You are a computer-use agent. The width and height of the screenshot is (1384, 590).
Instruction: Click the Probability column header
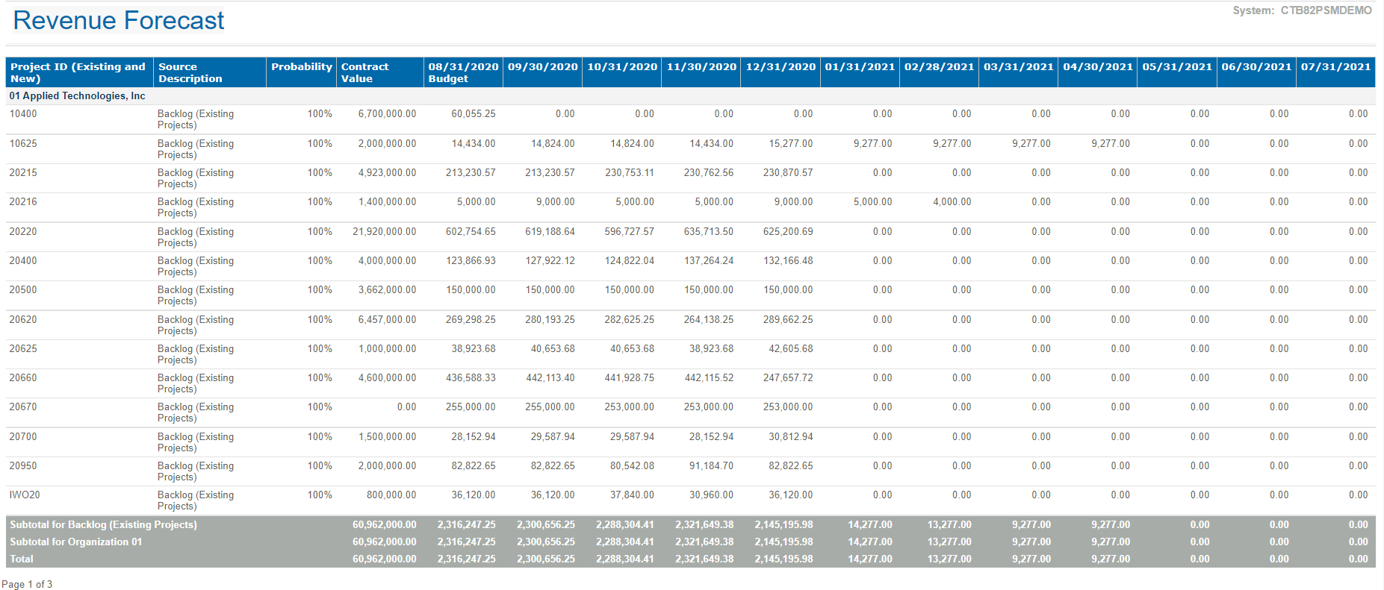click(x=301, y=67)
